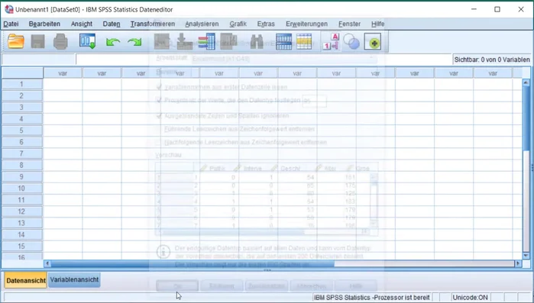Screen dimensions: 534x303
Task: Open the Transformieren menu
Action: coord(153,24)
